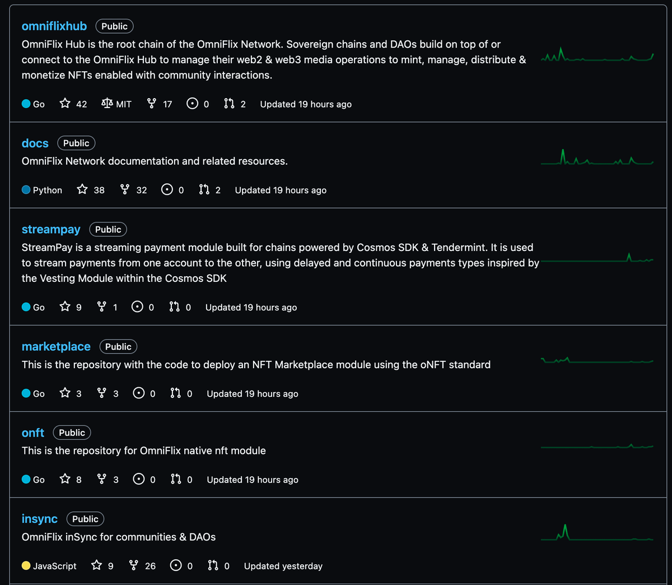
Task: Navigate to the onft repository
Action: 33,433
